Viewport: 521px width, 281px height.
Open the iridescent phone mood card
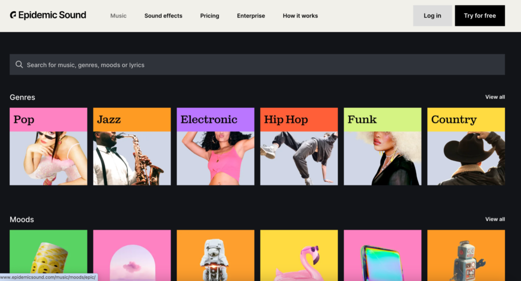click(383, 256)
